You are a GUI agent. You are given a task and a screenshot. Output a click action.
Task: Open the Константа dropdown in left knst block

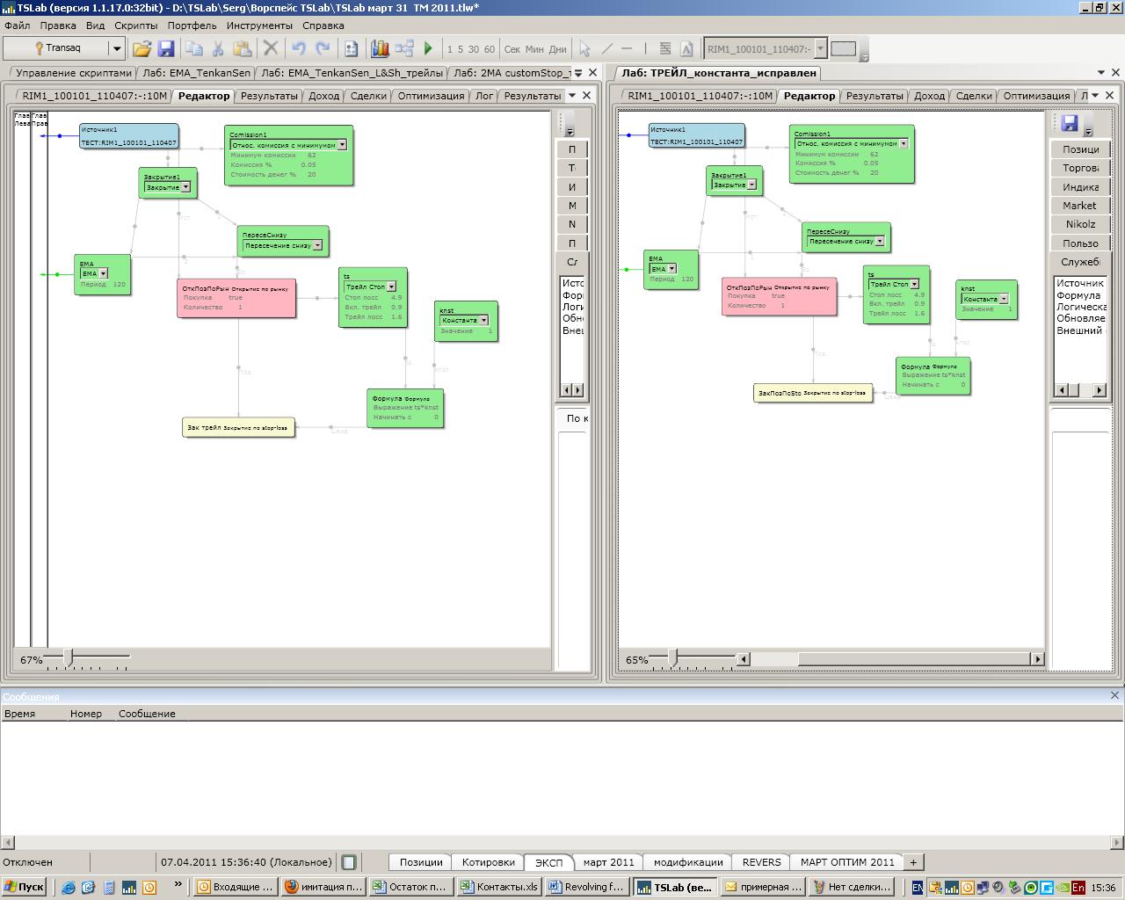(483, 320)
